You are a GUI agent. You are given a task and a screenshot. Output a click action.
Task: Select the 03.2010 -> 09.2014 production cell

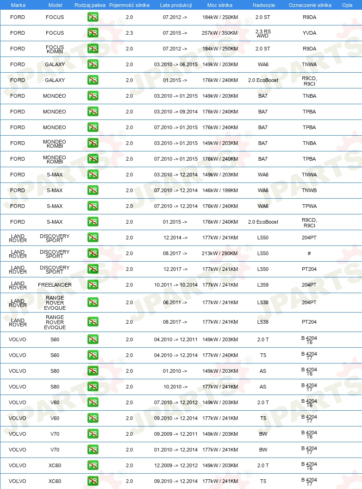coord(176,111)
